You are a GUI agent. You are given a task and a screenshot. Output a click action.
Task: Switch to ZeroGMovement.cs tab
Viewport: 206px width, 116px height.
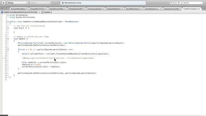(x=133, y=9)
